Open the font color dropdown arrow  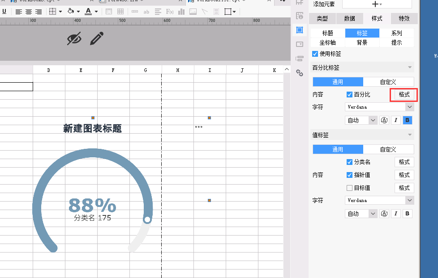96,12
